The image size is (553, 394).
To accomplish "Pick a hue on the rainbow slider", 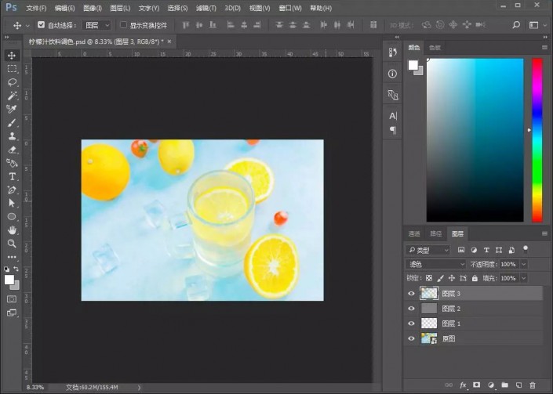I will coord(537,140).
